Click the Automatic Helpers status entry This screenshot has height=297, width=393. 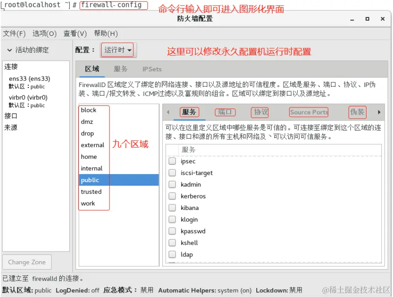tap(205, 291)
